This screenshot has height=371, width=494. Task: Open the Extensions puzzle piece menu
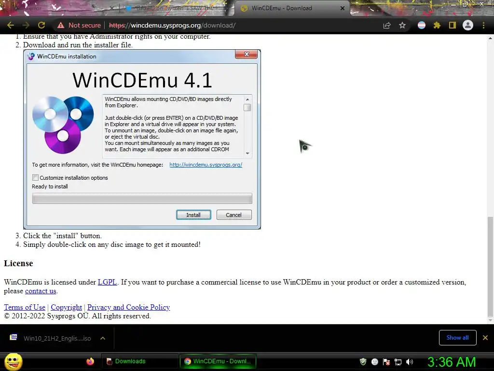click(x=437, y=25)
